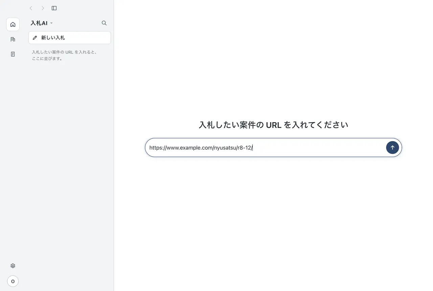
Task: Toggle the sidebar panel icon
Action: 54,8
